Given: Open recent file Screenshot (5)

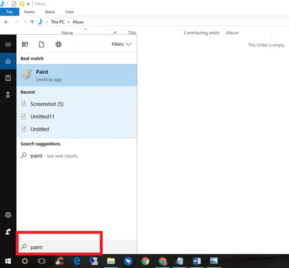Looking at the screenshot, I should tap(77, 104).
